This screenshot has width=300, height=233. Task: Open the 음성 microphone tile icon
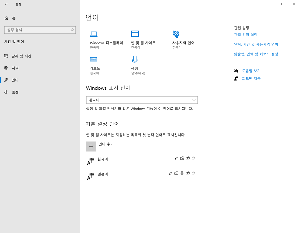pos(135,59)
